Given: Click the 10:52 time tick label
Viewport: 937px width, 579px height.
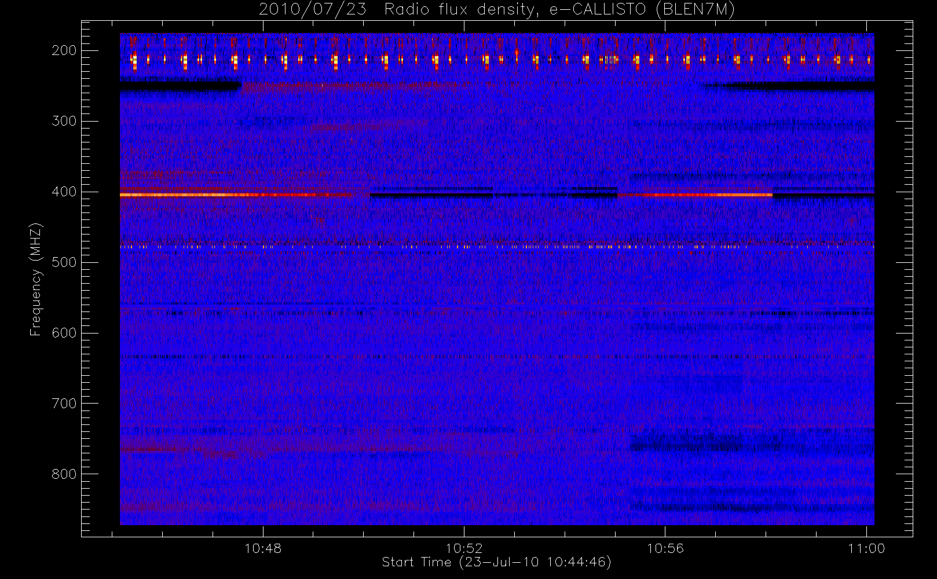Looking at the screenshot, I should point(464,548).
